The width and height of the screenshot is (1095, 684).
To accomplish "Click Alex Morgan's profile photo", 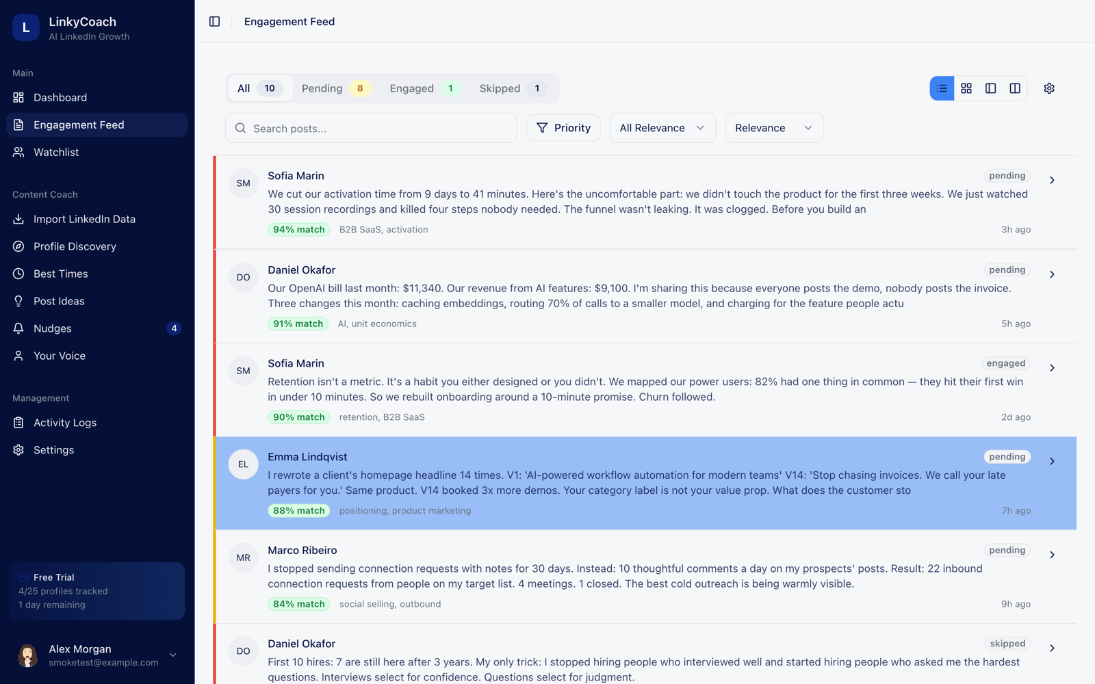I will (27, 655).
